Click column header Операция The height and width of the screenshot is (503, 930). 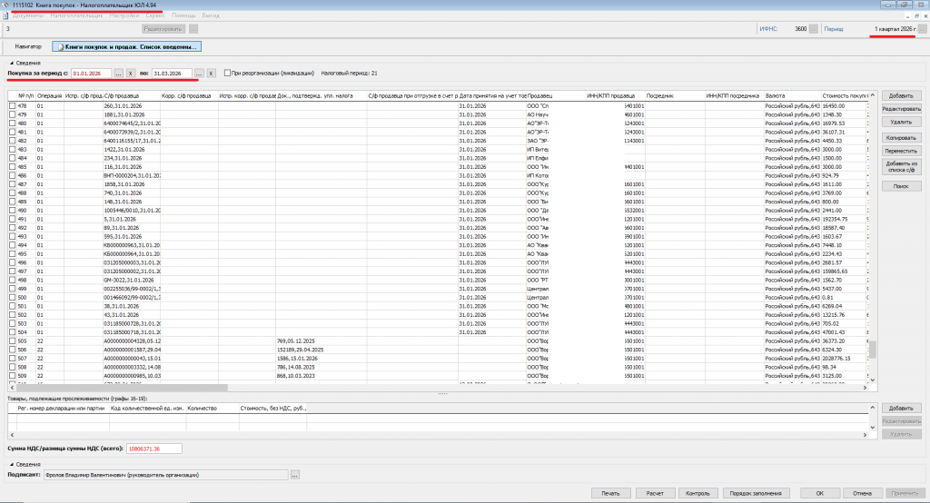tap(50, 95)
